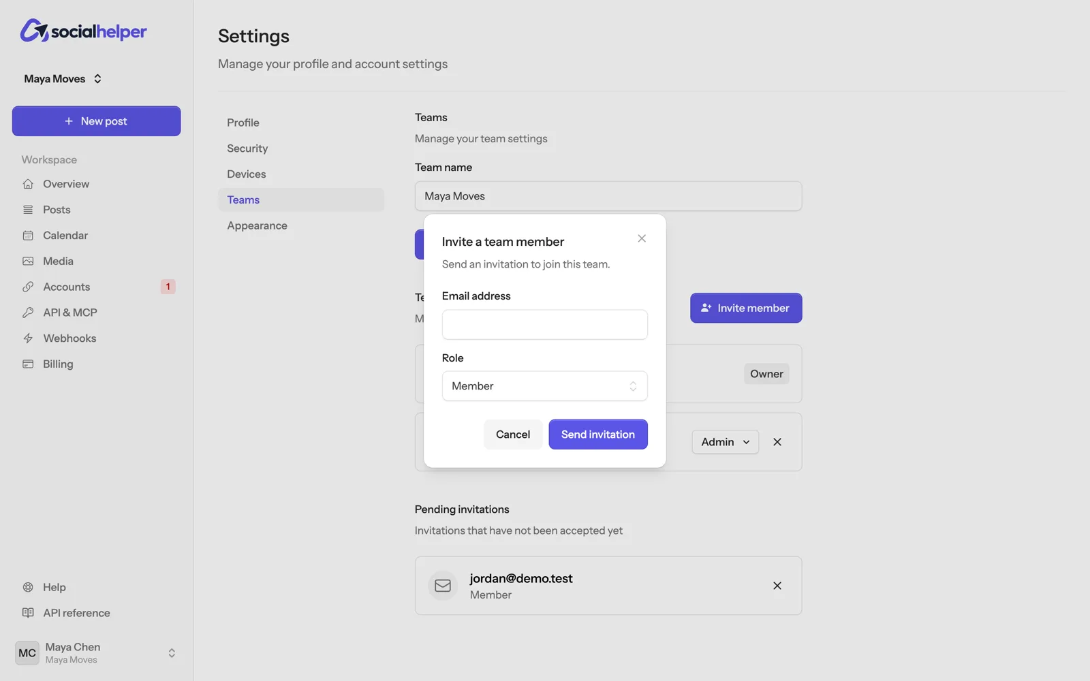Image resolution: width=1090 pixels, height=681 pixels.
Task: Click the MC user avatar
Action: pos(27,653)
